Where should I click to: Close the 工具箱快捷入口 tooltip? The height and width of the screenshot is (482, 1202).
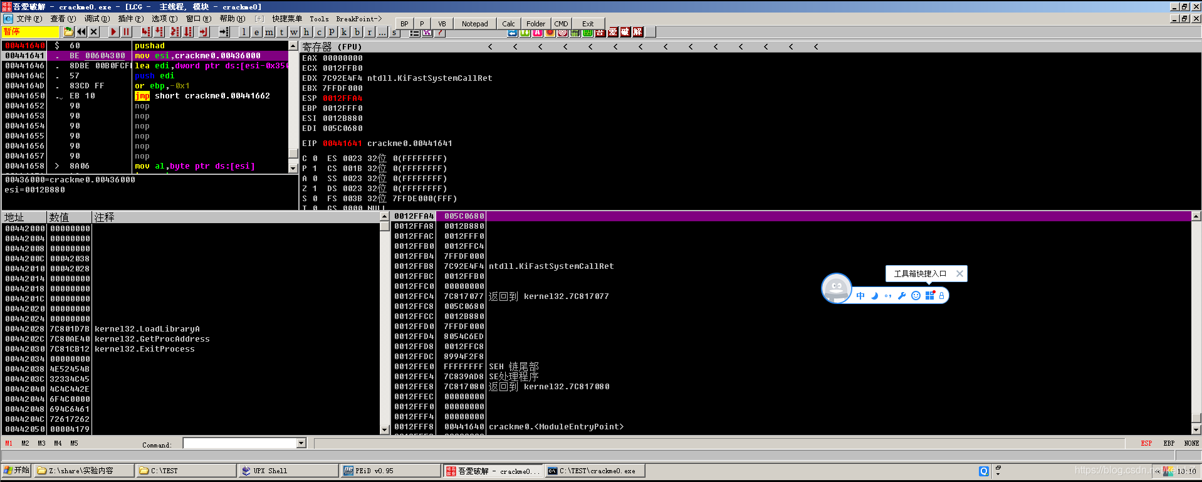(959, 273)
